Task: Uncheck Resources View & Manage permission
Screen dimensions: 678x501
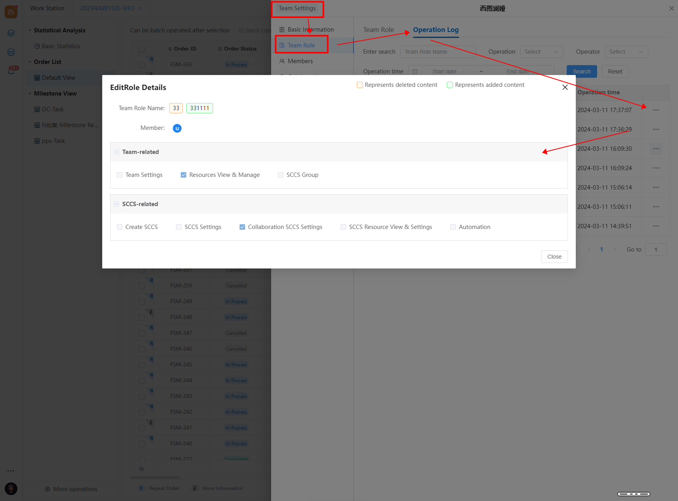Action: point(184,175)
